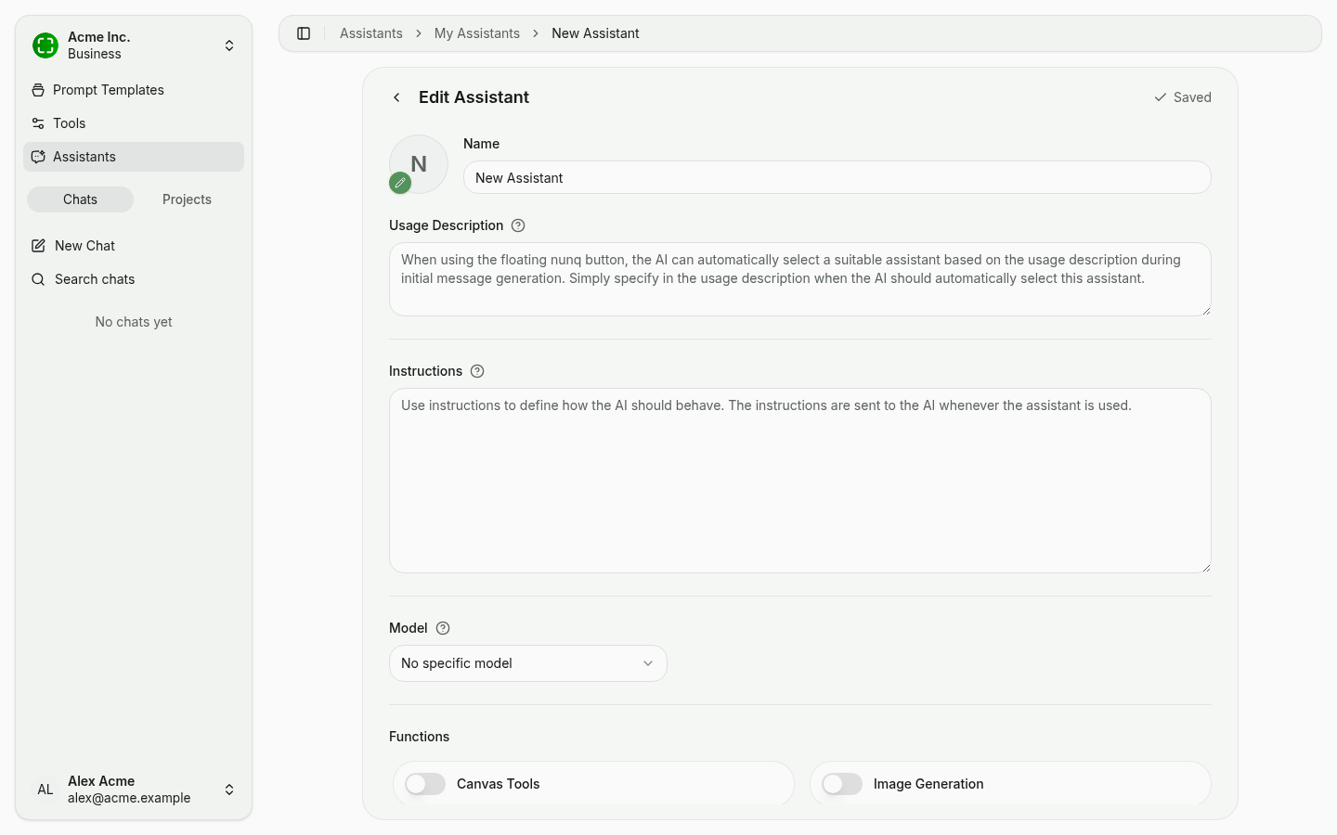Click the Edit Assistant heading

474,97
